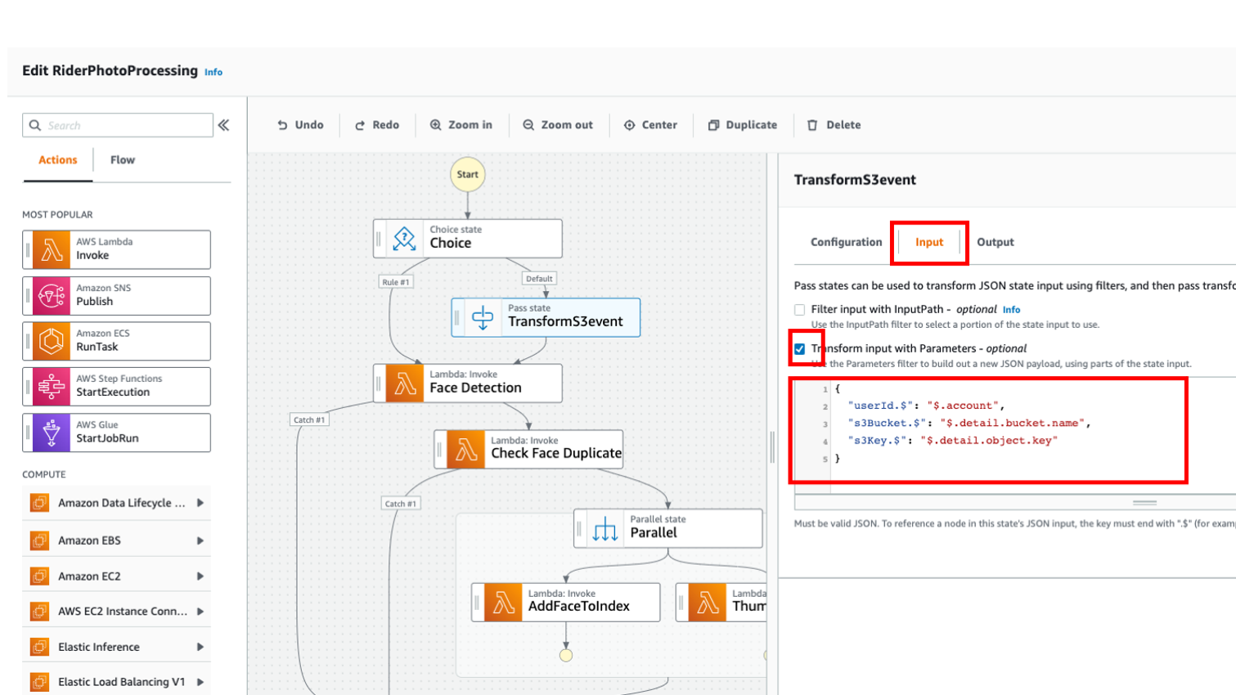
Task: Click the Check Face Duplicate Lambda icon
Action: [x=465, y=450]
